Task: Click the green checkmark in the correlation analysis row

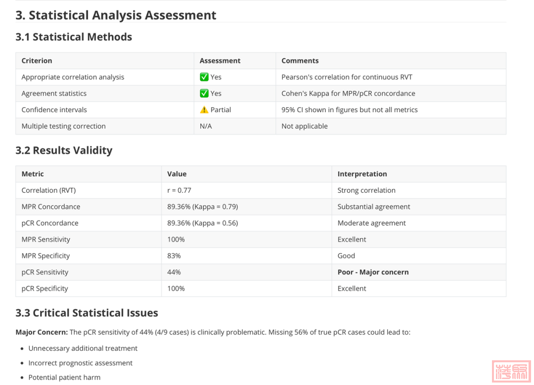Action: coord(204,77)
